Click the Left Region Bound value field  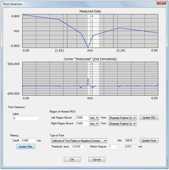coord(82,118)
